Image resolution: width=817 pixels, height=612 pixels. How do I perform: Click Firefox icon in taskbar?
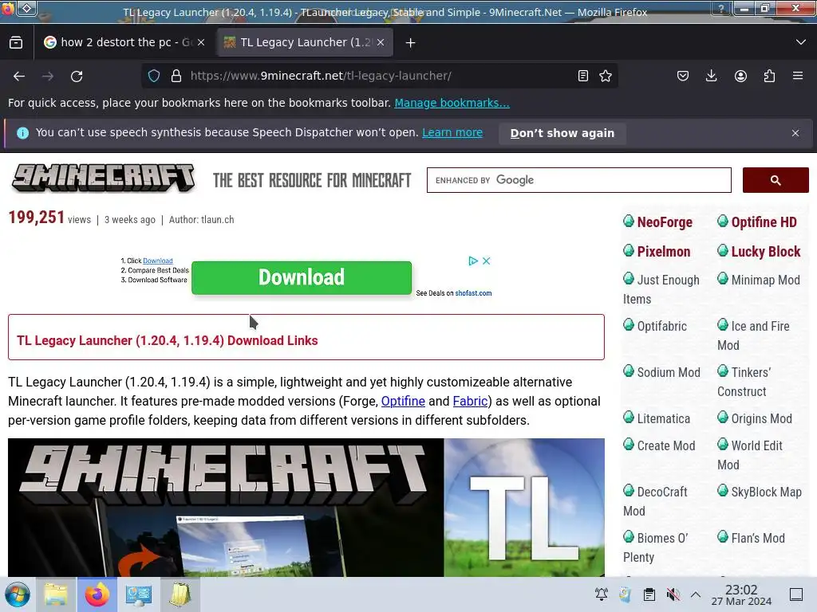pos(97,594)
